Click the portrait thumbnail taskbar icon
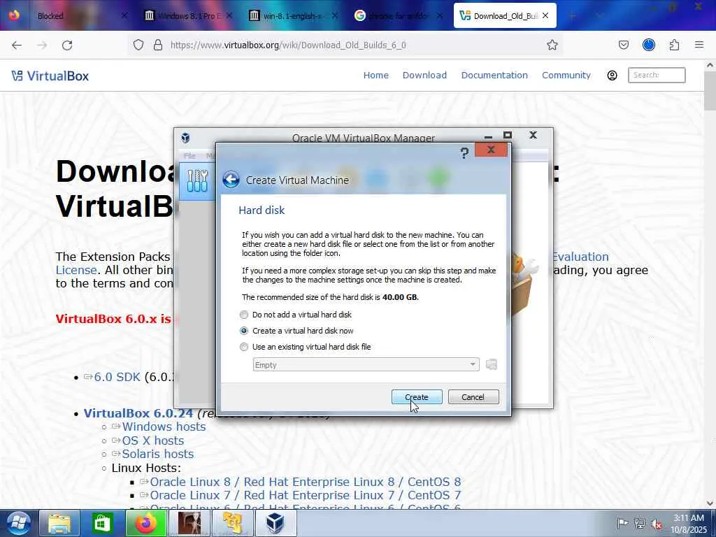The height and width of the screenshot is (537, 716). 189,523
